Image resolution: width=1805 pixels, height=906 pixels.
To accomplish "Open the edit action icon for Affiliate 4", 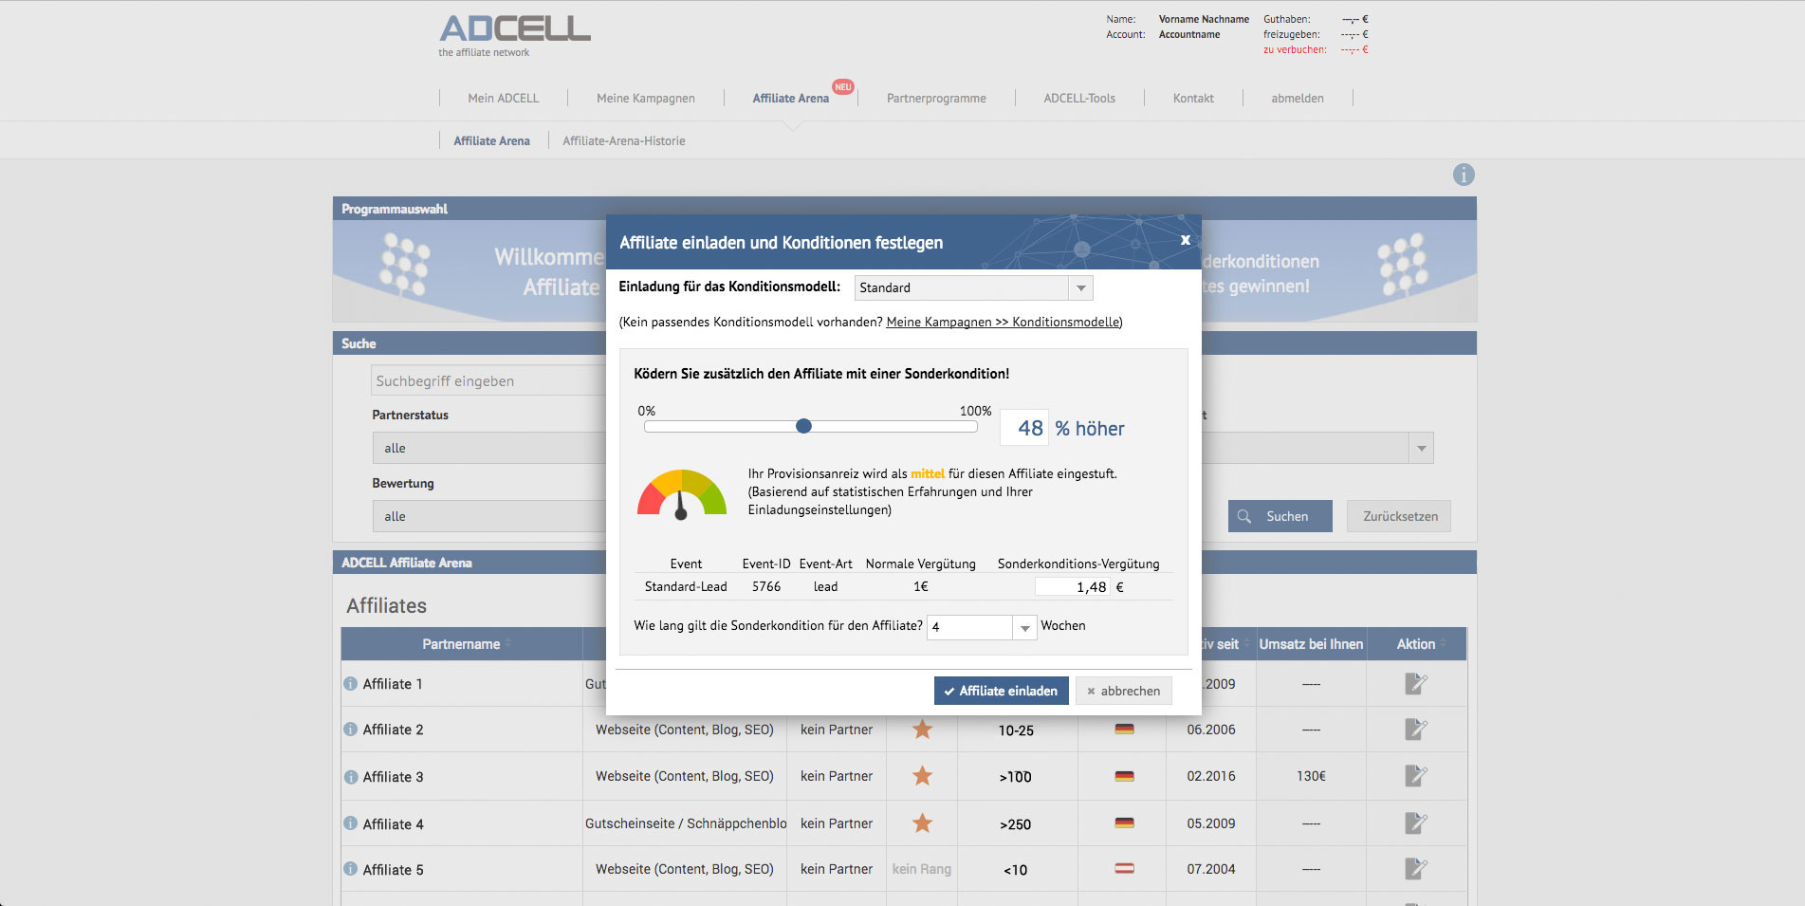I will tap(1416, 823).
